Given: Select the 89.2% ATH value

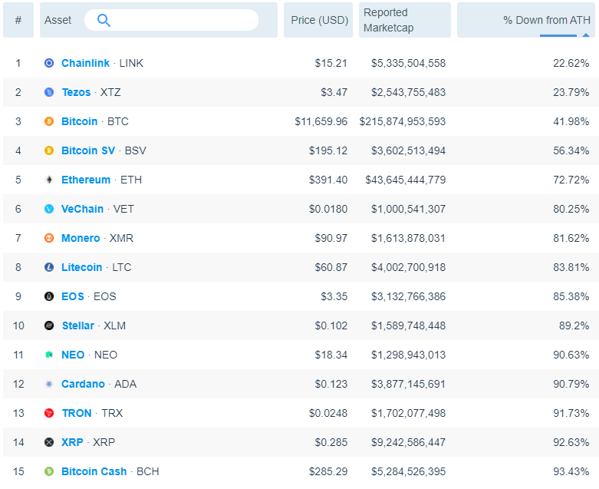Looking at the screenshot, I should pyautogui.click(x=574, y=325).
